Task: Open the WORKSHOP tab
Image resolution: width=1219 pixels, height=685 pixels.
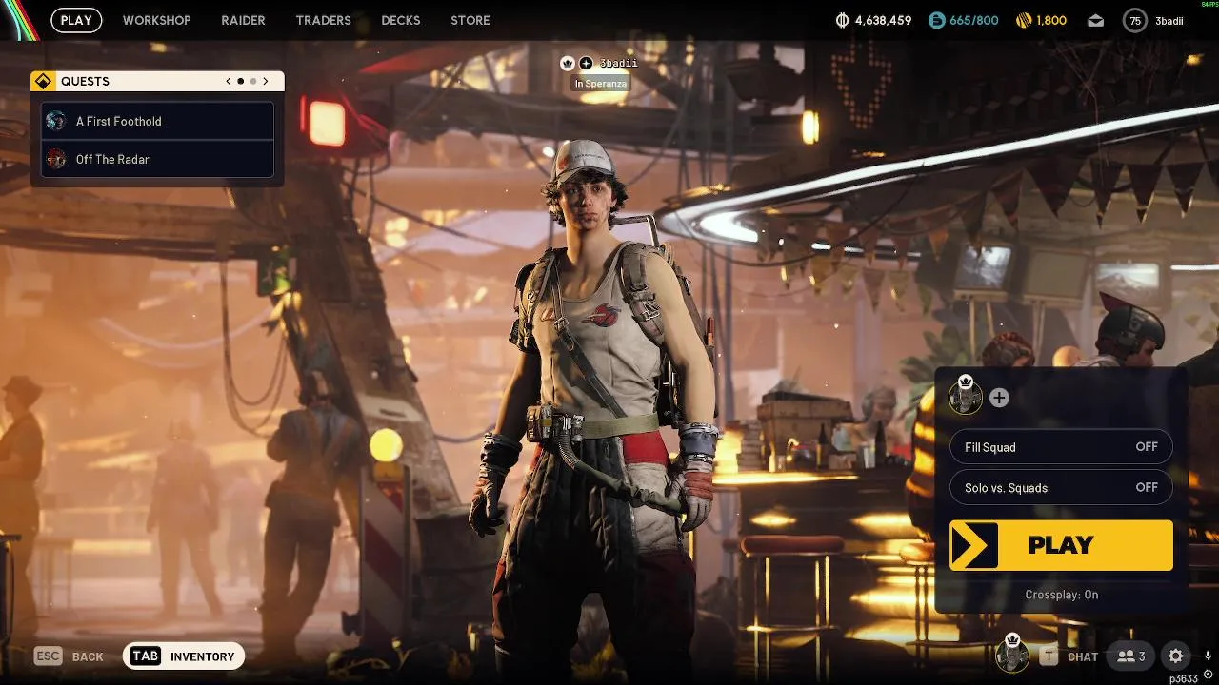Action: click(156, 20)
